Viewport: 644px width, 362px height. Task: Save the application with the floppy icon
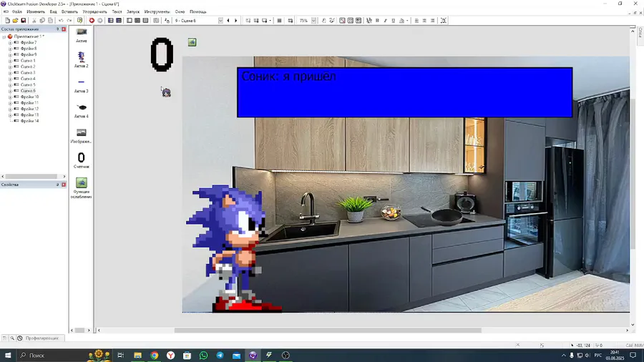coord(24,21)
